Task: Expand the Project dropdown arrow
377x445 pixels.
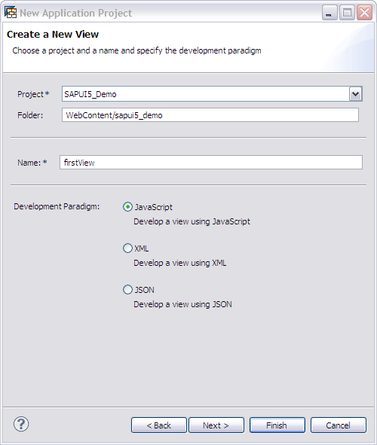Action: [355, 94]
